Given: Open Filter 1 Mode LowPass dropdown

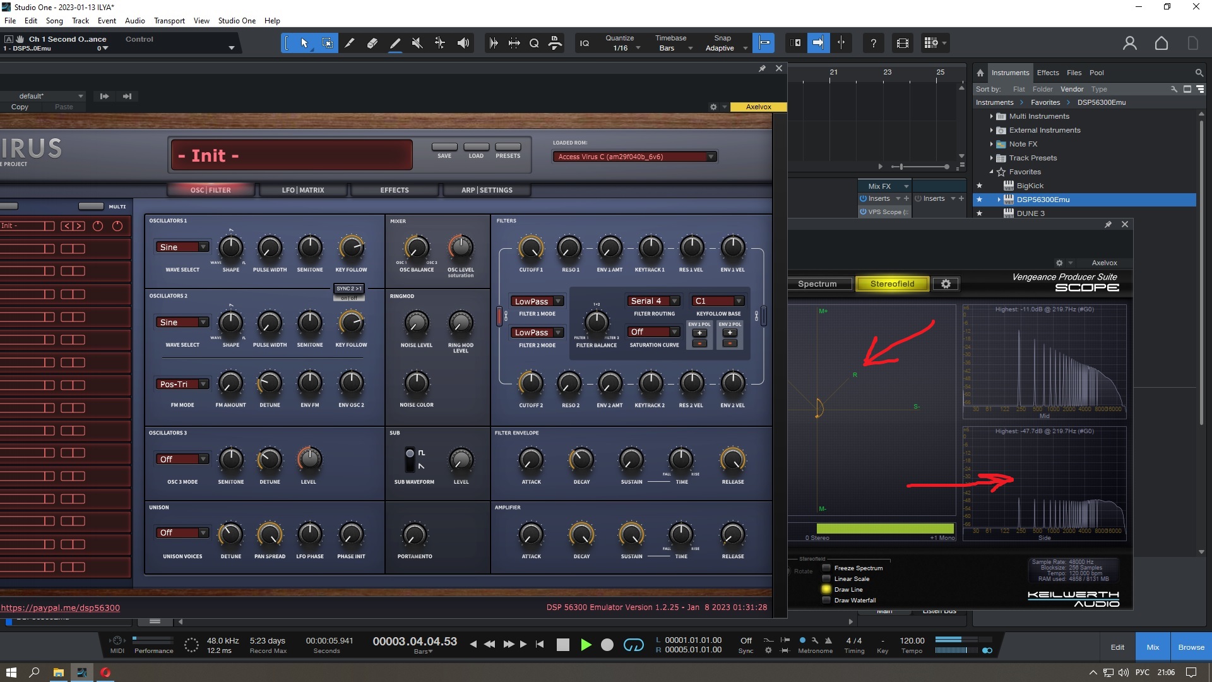Looking at the screenshot, I should 537,301.
